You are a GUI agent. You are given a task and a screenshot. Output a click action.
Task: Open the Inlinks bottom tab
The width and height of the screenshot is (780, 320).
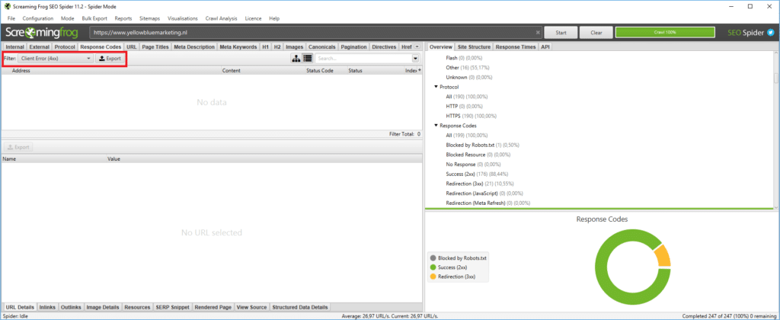coord(47,307)
